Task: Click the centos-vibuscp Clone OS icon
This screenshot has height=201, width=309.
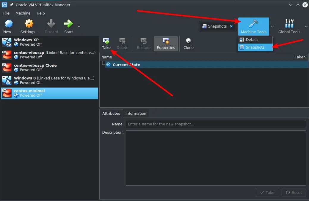Action: 7,68
